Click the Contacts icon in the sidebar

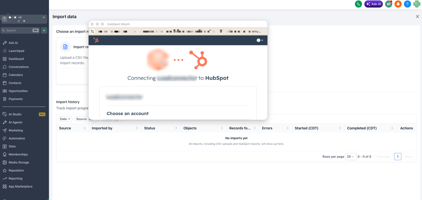[x=5, y=83]
